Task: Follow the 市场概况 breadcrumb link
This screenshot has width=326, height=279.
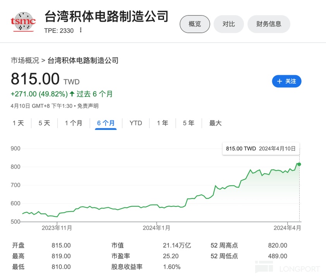Action: click(25, 60)
